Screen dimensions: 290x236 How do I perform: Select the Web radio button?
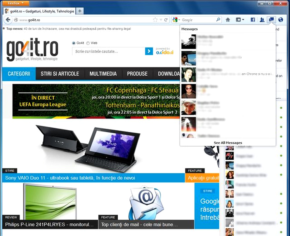88,43
